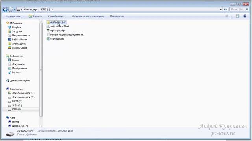Image resolution: width=252 pixels, height=141 pixels.
Task: Refresh the folder with the refresh button
Action: click(x=225, y=9)
